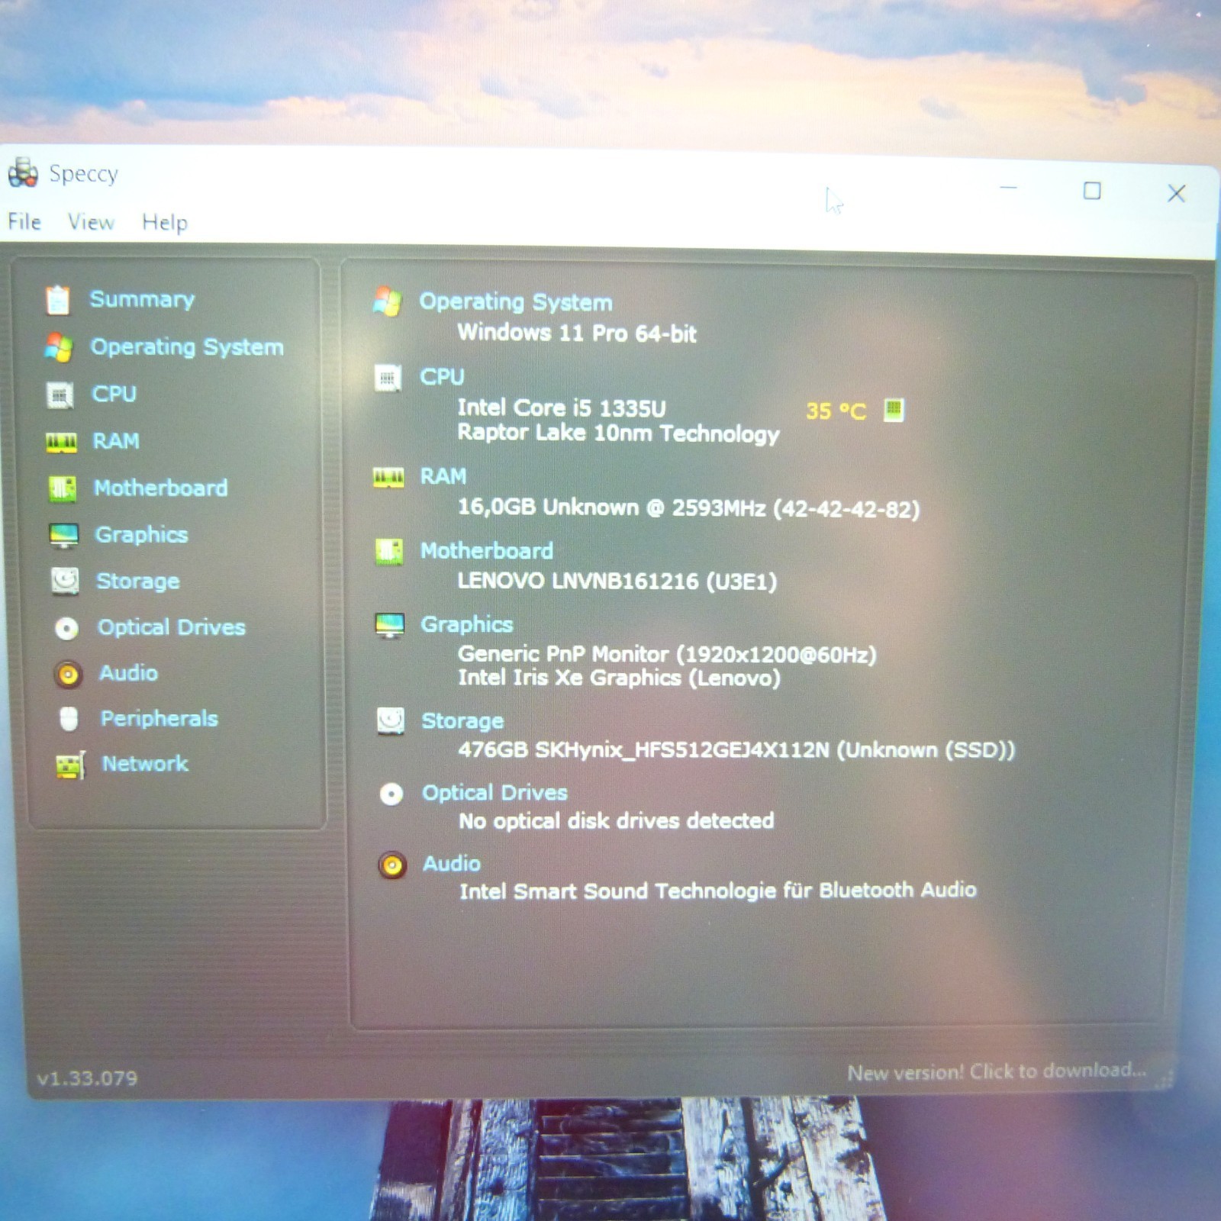Select Operating System in the sidebar

pyautogui.click(x=187, y=347)
